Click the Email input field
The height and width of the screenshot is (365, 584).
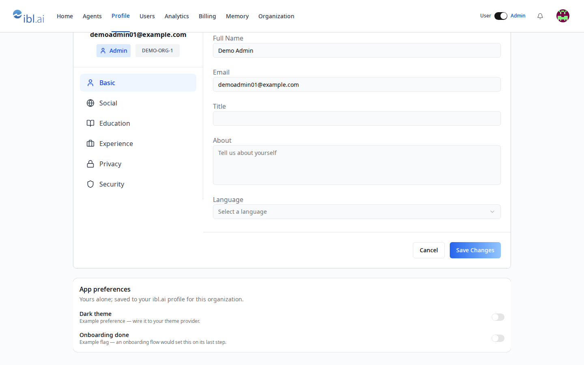357,84
